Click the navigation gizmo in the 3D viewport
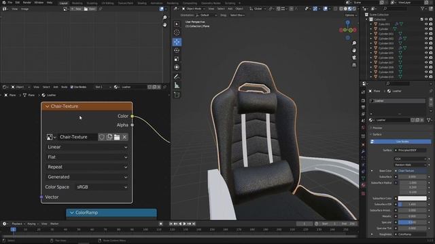435x244 pixels. (348, 30)
